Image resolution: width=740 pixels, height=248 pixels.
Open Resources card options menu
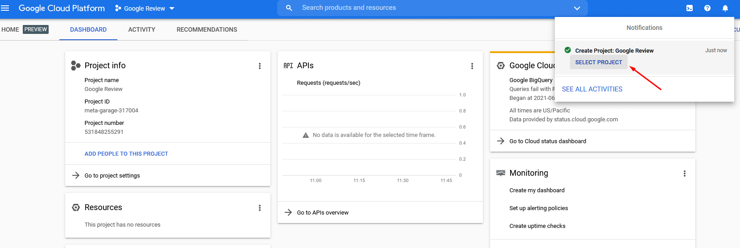(x=260, y=208)
